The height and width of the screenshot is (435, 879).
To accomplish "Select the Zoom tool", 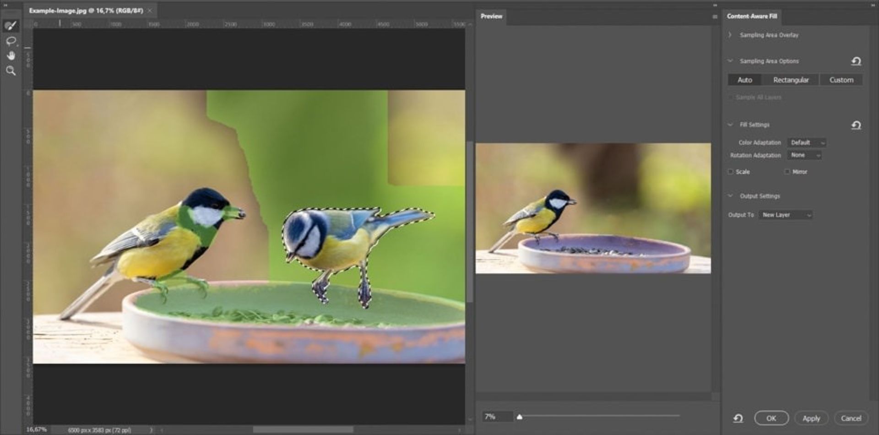I will point(11,71).
